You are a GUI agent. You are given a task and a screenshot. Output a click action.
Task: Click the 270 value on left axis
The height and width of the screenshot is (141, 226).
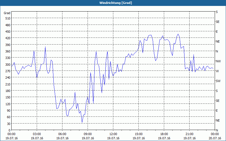[x=8, y=71]
